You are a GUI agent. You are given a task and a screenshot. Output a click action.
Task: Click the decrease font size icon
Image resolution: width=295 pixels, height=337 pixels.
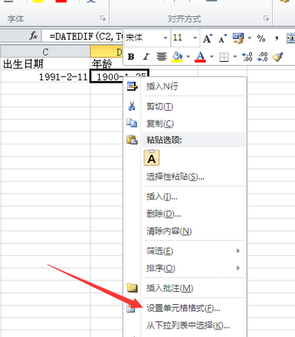pyautogui.click(x=222, y=38)
